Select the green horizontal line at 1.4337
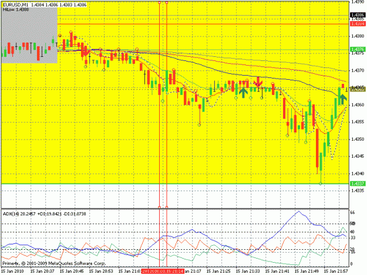 (175, 184)
